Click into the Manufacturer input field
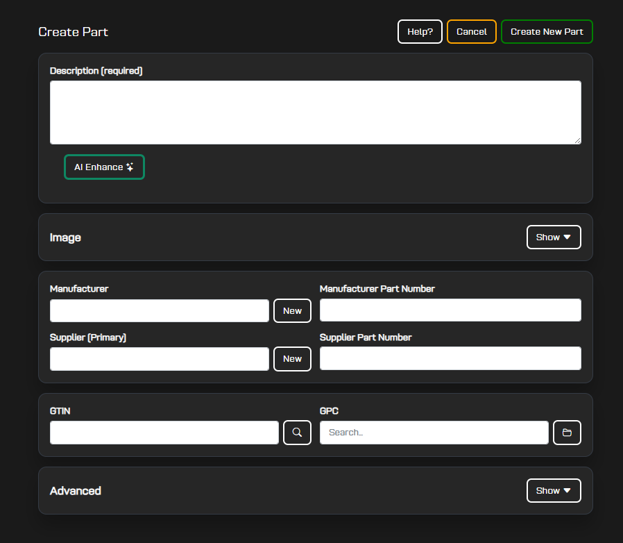The width and height of the screenshot is (623, 543). [160, 310]
